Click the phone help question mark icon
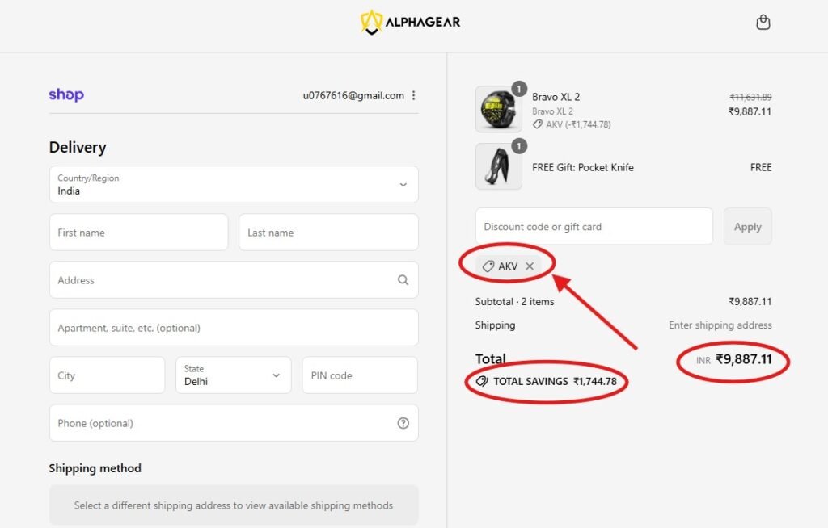The height and width of the screenshot is (528, 828). click(403, 423)
